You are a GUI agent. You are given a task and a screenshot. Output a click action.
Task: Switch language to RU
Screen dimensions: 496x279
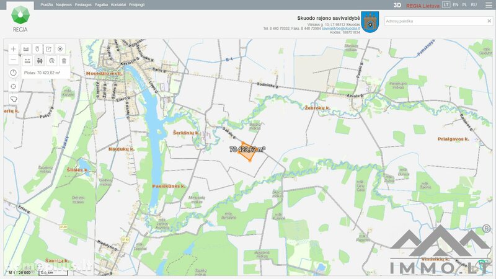[474, 5]
